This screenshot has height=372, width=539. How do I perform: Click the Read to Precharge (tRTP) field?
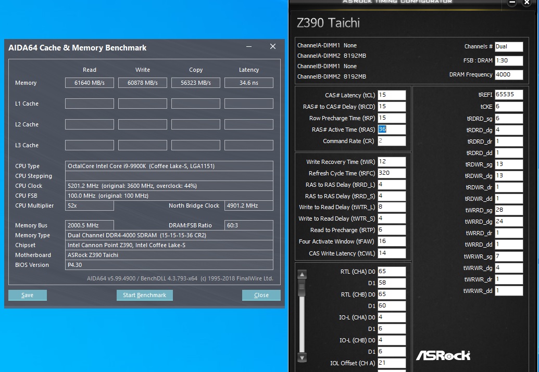[x=392, y=230]
